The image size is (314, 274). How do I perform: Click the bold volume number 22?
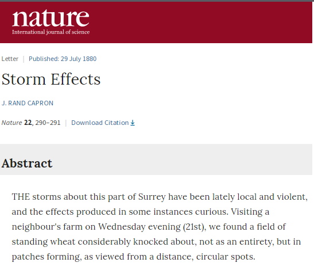click(x=28, y=123)
